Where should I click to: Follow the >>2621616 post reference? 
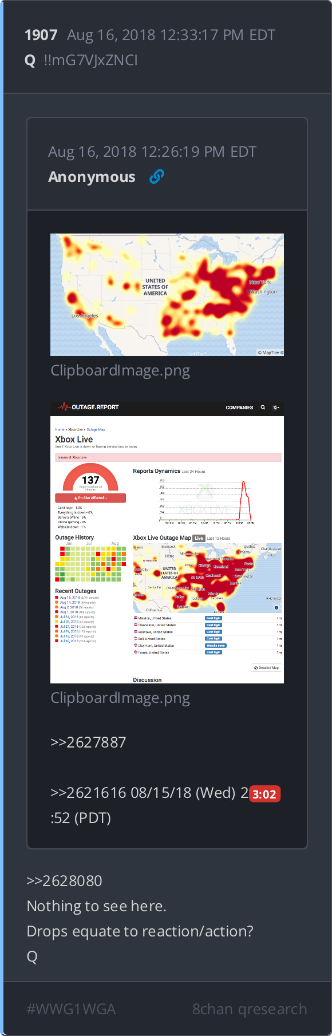click(x=88, y=793)
